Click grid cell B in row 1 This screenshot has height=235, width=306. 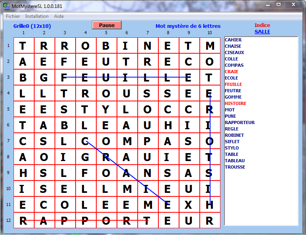pos(106,46)
